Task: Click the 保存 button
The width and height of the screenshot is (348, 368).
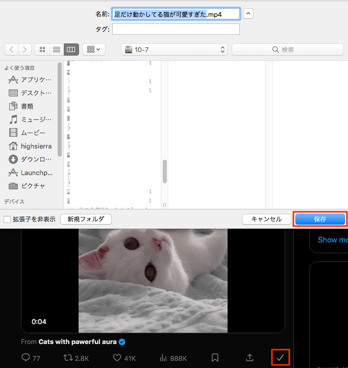Action: tap(320, 219)
